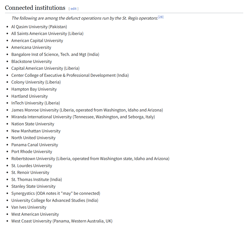Click the Panama Canal University text

(x=34, y=145)
